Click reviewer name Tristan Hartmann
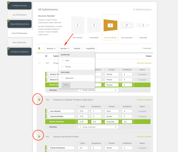Image resolution: width=178 pixels, height=152 pixels. click(61, 148)
